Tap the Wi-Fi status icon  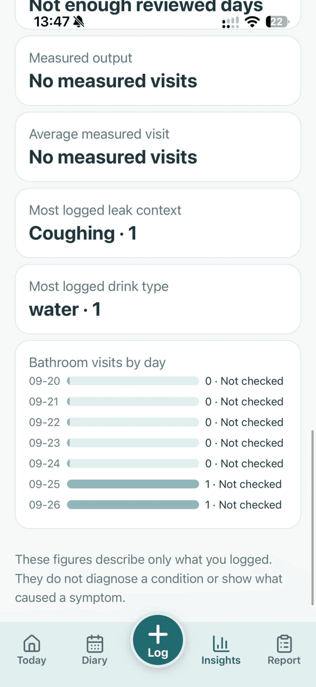[252, 22]
